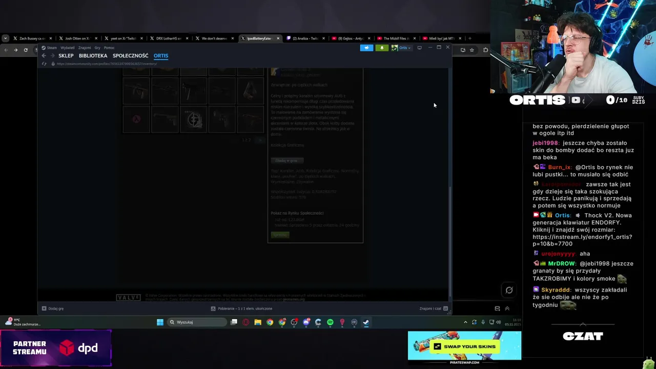This screenshot has height=369, width=656.
Task: Open Spotify from taskbar
Action: [330, 322]
